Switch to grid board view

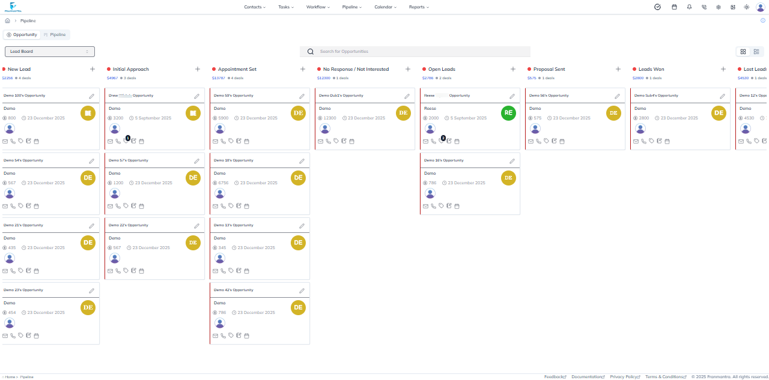[x=743, y=52]
